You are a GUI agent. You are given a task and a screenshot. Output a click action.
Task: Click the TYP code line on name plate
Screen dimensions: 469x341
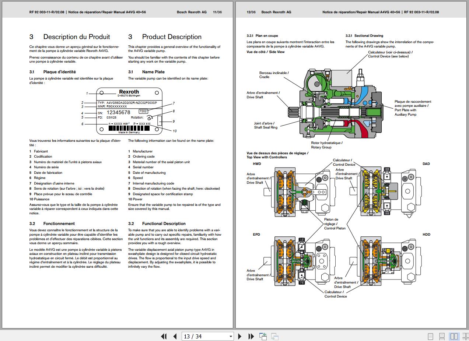(127, 103)
